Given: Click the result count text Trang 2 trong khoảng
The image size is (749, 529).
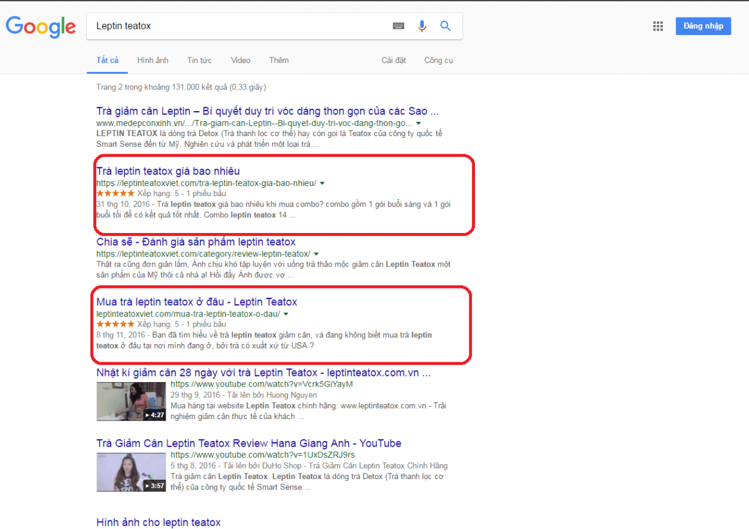Looking at the screenshot, I should pyautogui.click(x=181, y=87).
